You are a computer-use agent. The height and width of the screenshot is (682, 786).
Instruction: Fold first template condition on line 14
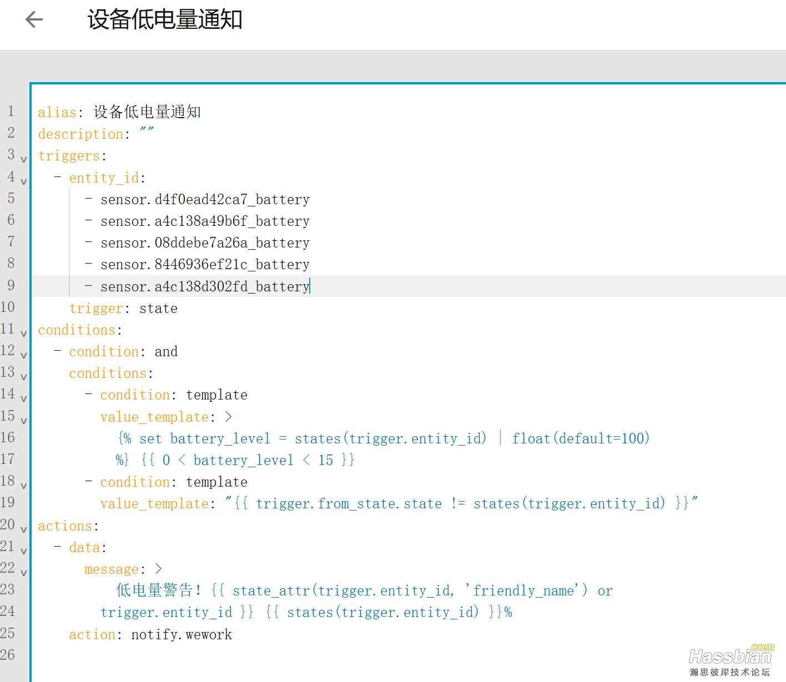point(23,398)
